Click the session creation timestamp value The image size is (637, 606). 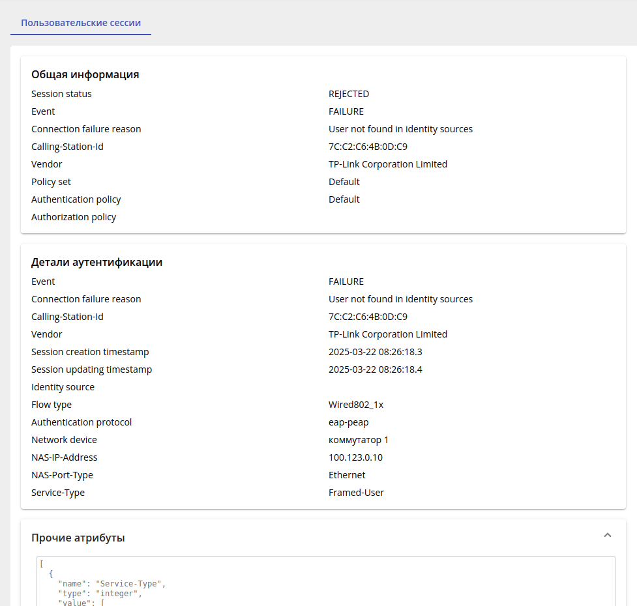coord(375,352)
